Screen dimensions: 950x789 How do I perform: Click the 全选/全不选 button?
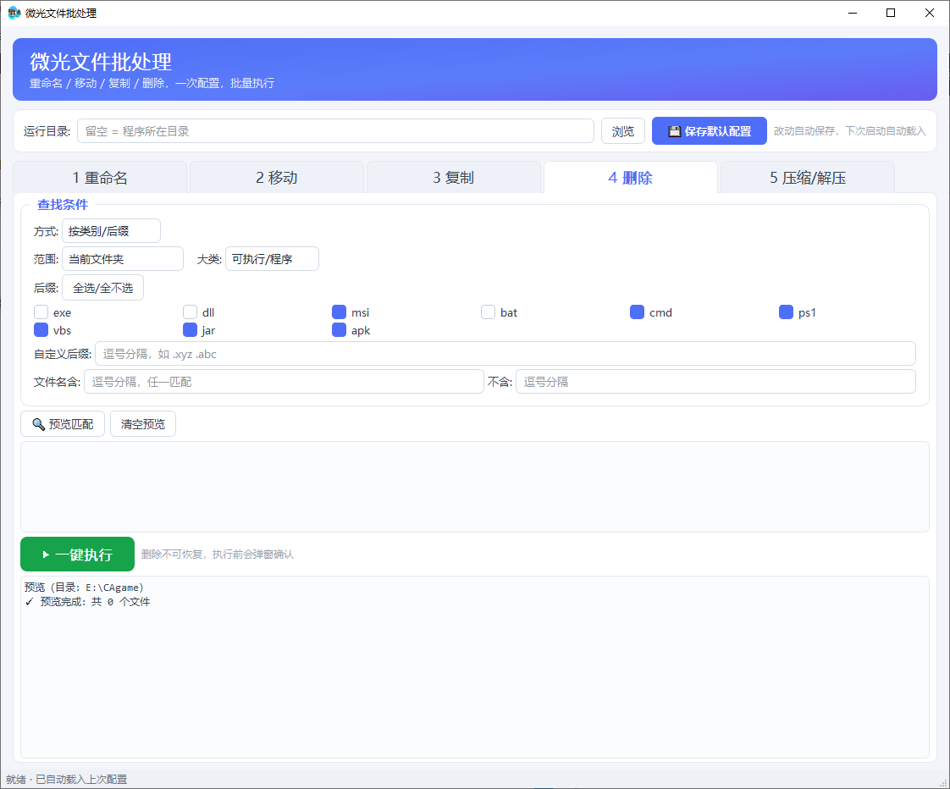tap(103, 288)
